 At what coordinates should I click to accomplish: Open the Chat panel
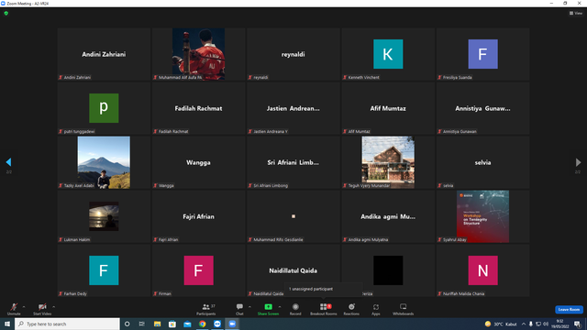click(239, 309)
